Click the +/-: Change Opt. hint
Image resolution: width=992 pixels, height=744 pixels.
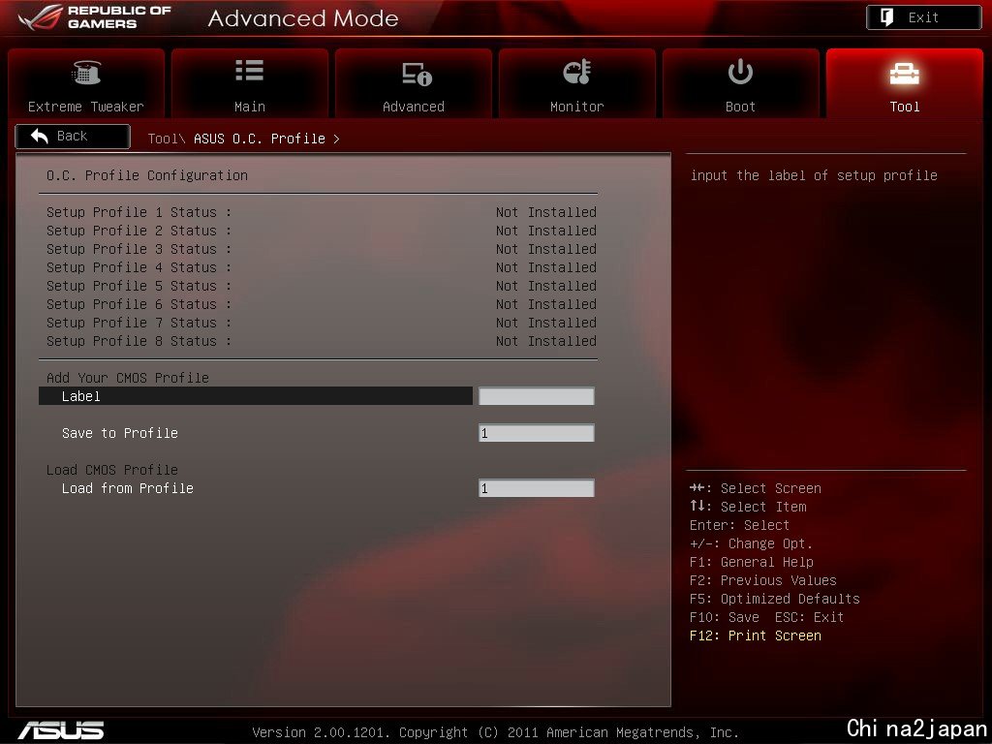pyautogui.click(x=751, y=543)
